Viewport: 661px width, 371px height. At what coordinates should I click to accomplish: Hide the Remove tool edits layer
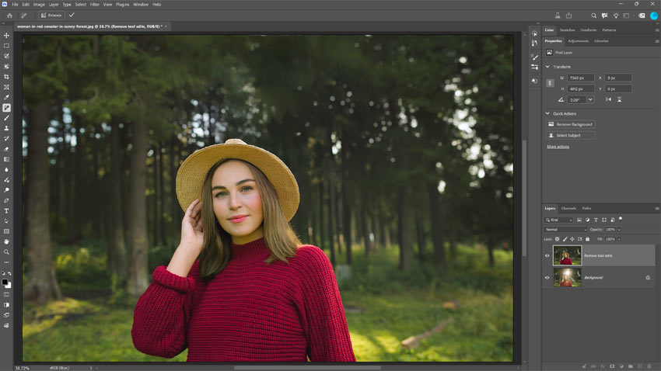(547, 256)
